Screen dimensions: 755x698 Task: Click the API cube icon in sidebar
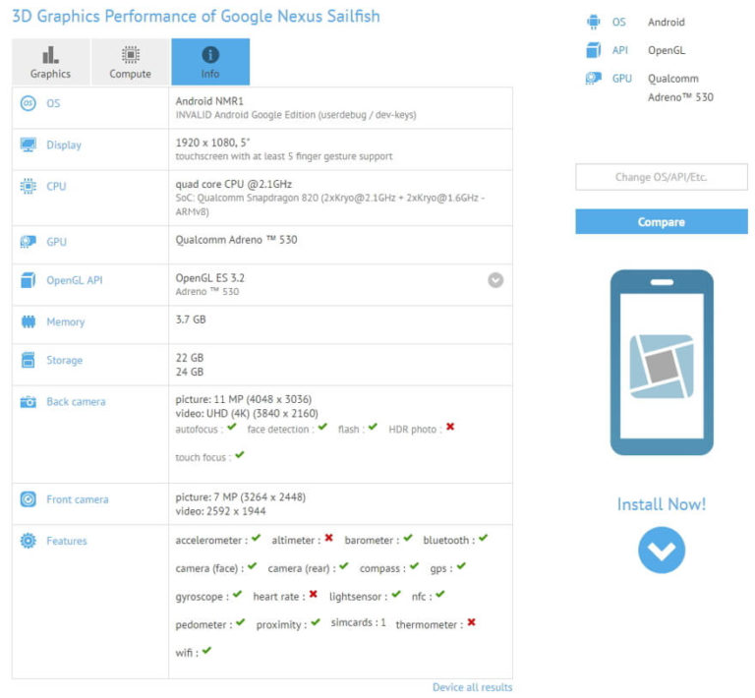(x=593, y=50)
